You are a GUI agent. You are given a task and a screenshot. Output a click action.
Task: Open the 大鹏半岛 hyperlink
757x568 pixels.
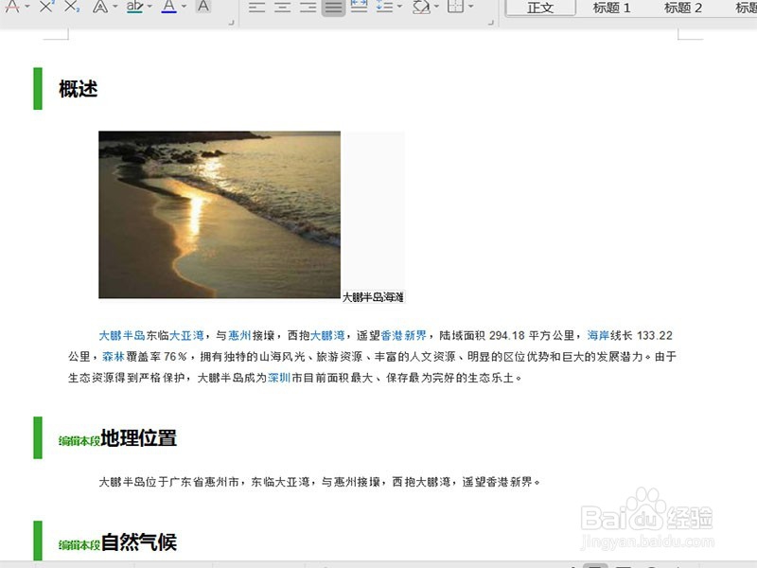[122, 335]
